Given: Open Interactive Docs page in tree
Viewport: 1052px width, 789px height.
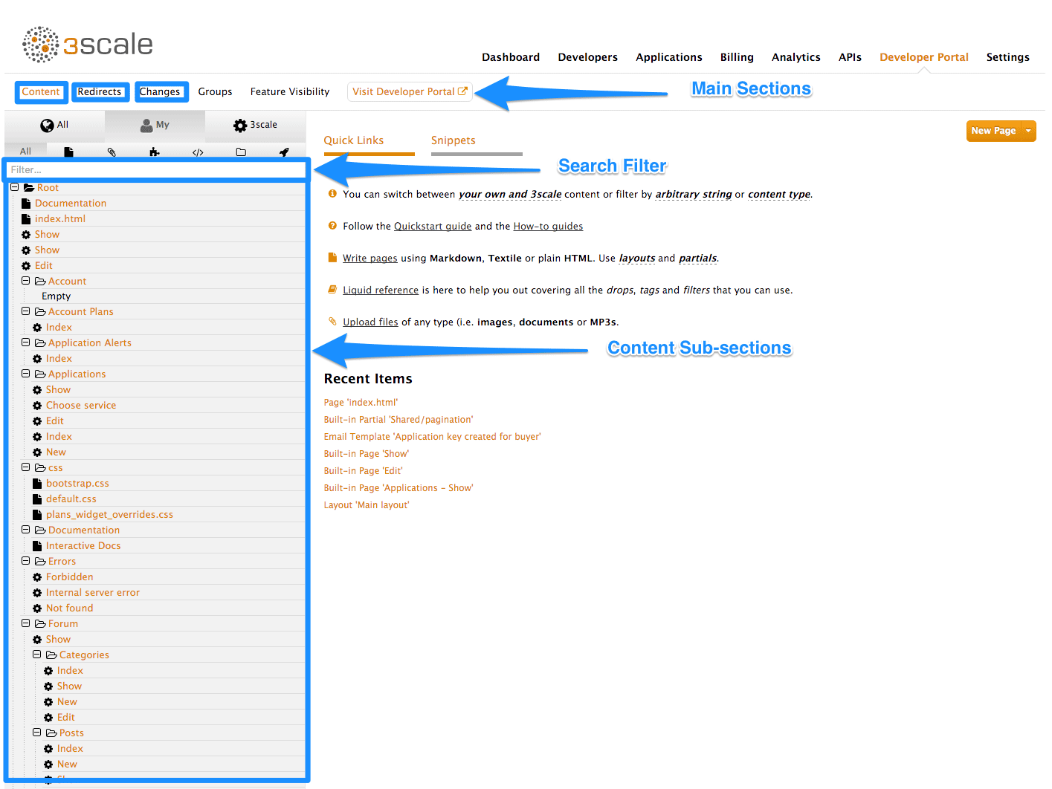Looking at the screenshot, I should 83,545.
